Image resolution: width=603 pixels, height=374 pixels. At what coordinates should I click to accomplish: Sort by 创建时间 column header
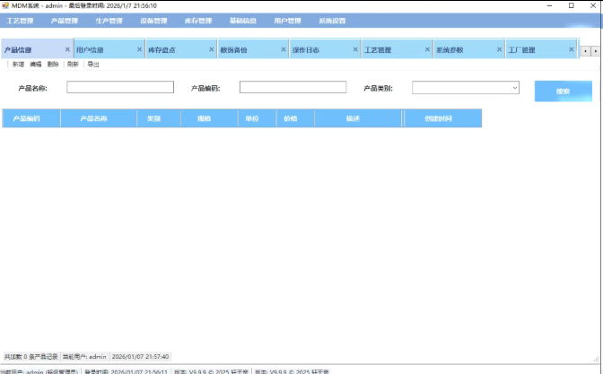[442, 118]
